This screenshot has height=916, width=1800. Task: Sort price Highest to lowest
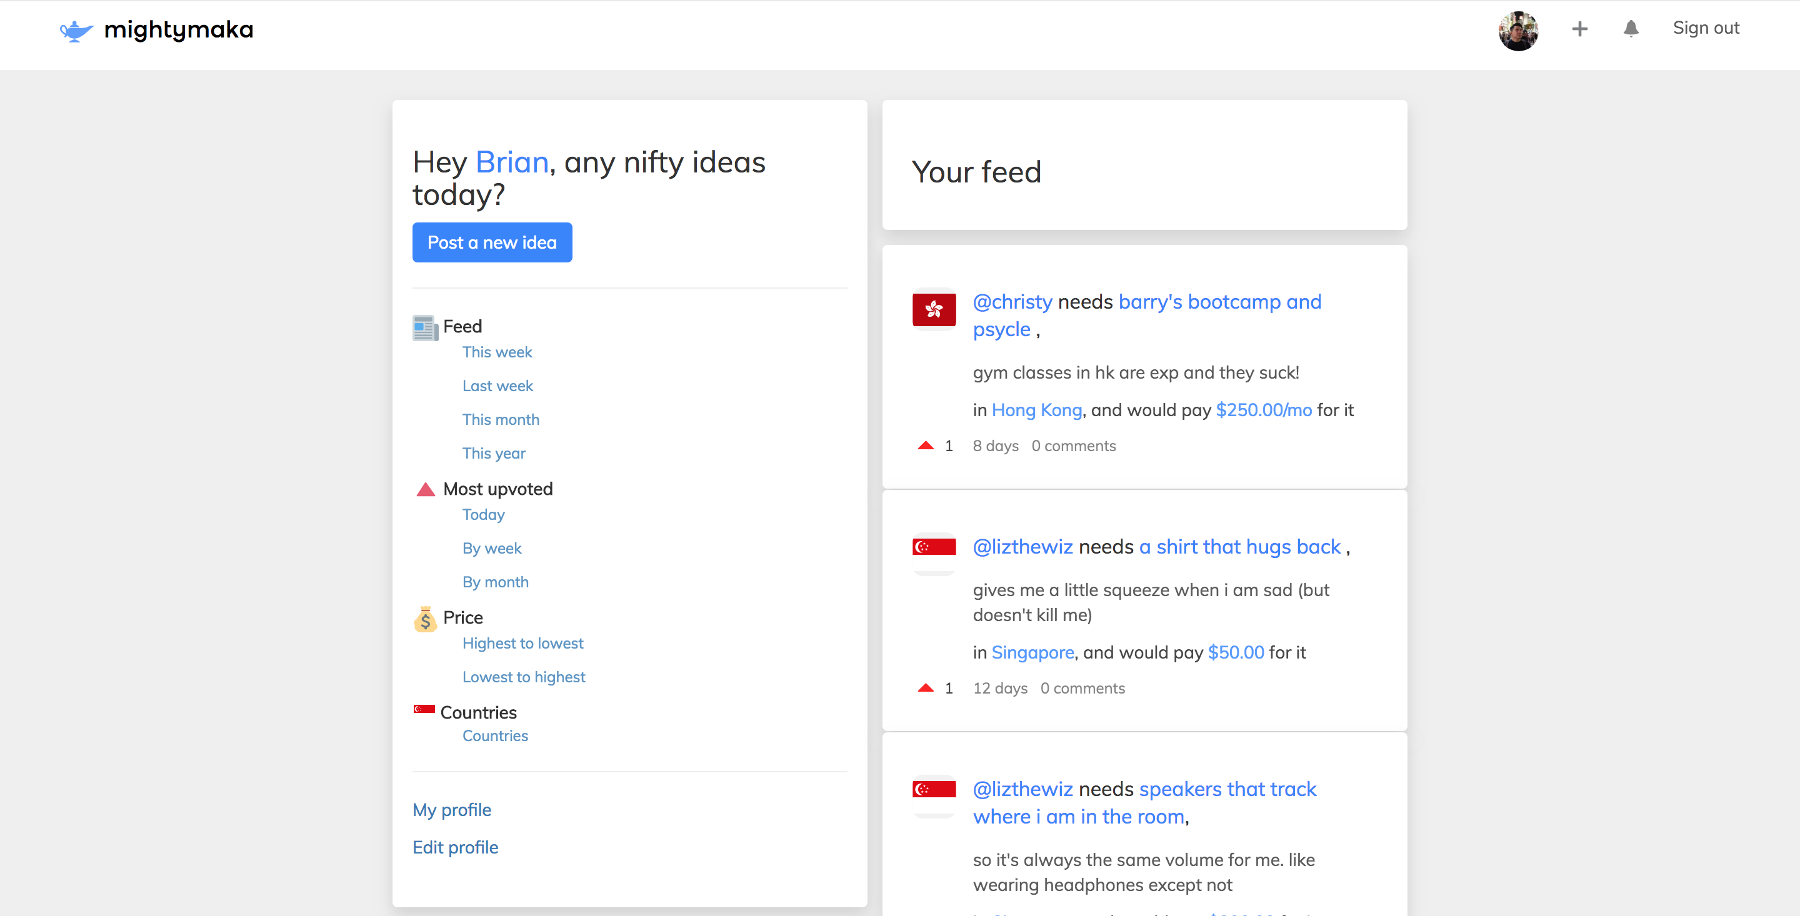(x=522, y=644)
